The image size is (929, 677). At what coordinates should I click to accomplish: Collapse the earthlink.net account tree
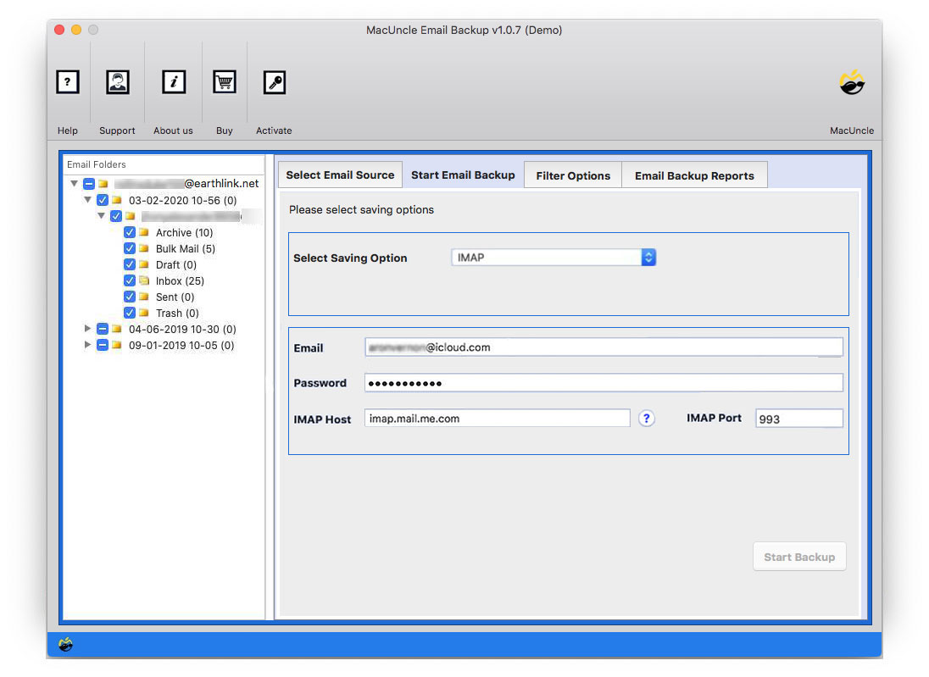74,183
